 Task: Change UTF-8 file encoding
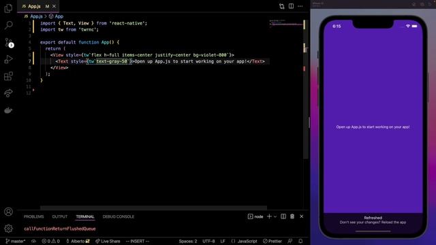click(208, 241)
